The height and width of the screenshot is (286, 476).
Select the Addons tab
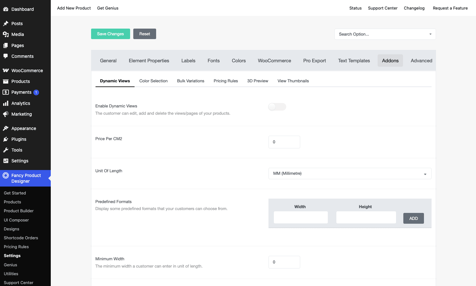coord(390,61)
